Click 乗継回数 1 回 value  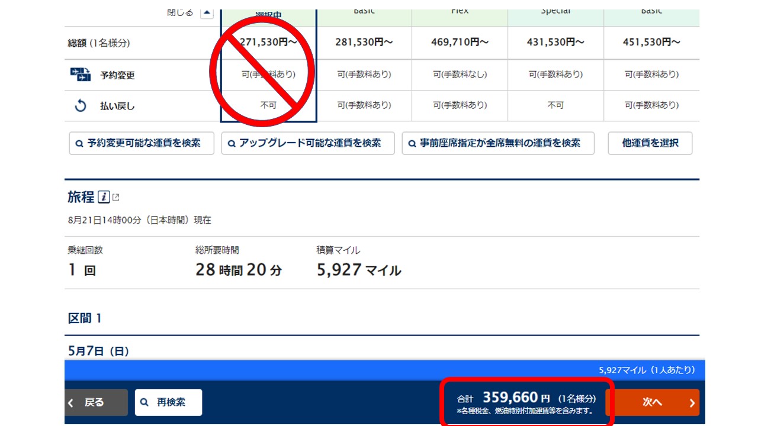point(82,270)
